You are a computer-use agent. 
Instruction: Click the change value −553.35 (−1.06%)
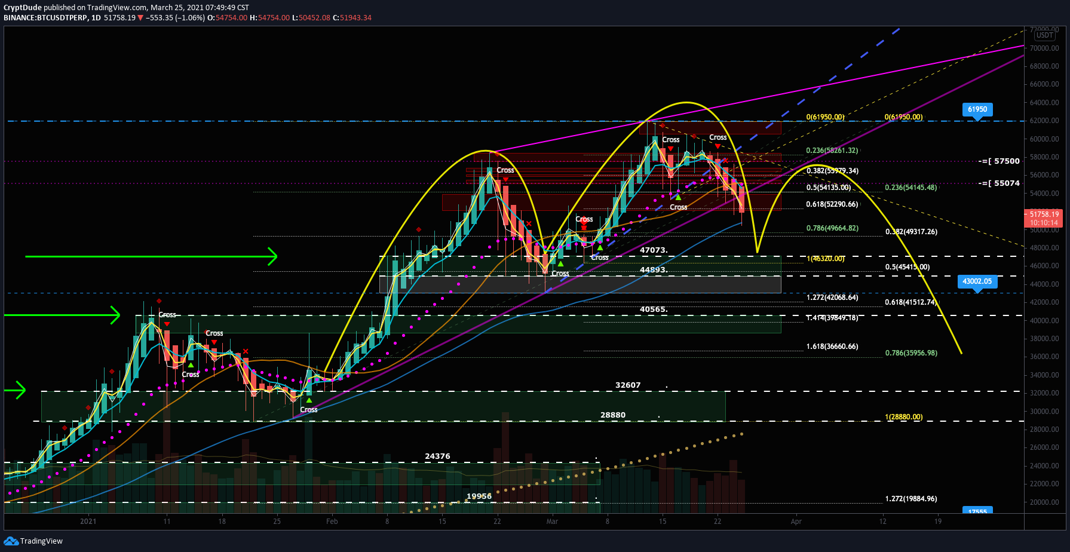pyautogui.click(x=175, y=18)
